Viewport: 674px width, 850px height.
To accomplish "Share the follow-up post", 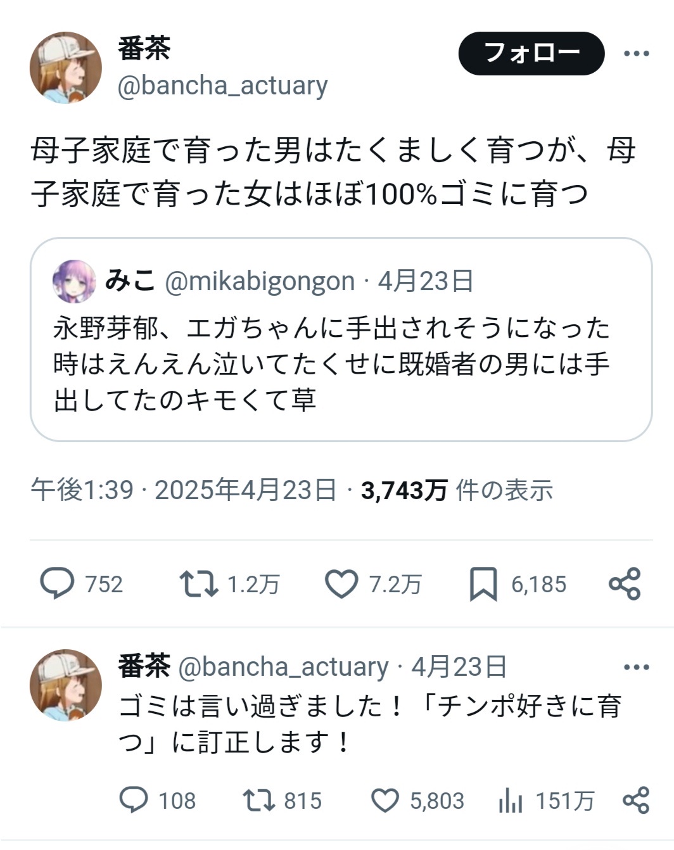I will (x=636, y=801).
